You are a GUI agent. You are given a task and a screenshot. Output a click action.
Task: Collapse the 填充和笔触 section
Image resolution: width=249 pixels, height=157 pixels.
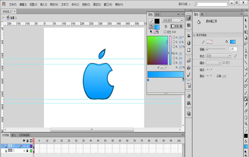pos(194,35)
